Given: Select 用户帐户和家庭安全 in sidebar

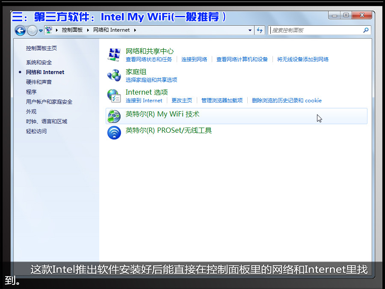Looking at the screenshot, I should point(49,102).
